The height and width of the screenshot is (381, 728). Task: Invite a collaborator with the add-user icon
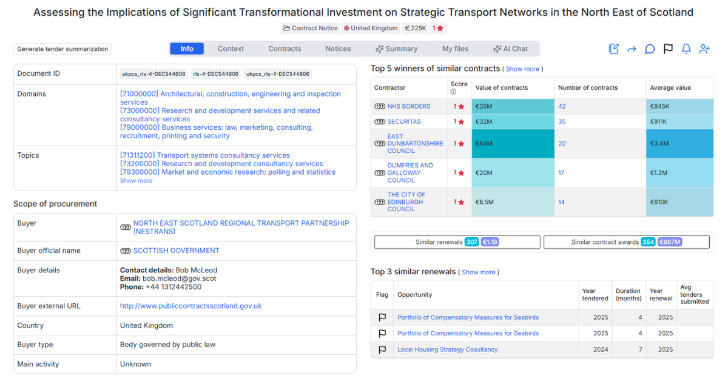704,49
